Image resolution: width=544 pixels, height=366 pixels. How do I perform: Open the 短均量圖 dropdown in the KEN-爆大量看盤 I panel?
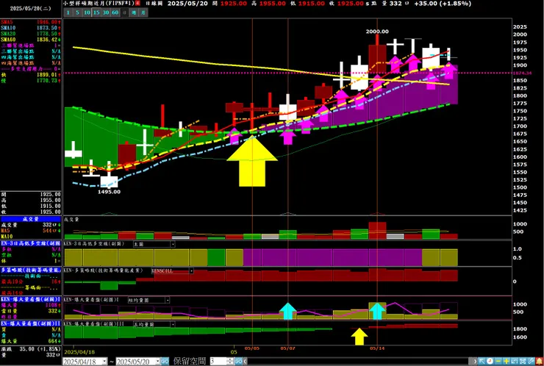167,300
